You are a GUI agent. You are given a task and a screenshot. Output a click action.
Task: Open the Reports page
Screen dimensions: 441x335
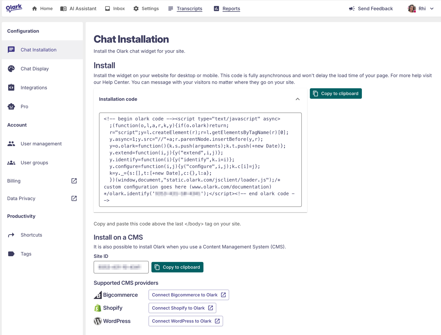(x=227, y=8)
